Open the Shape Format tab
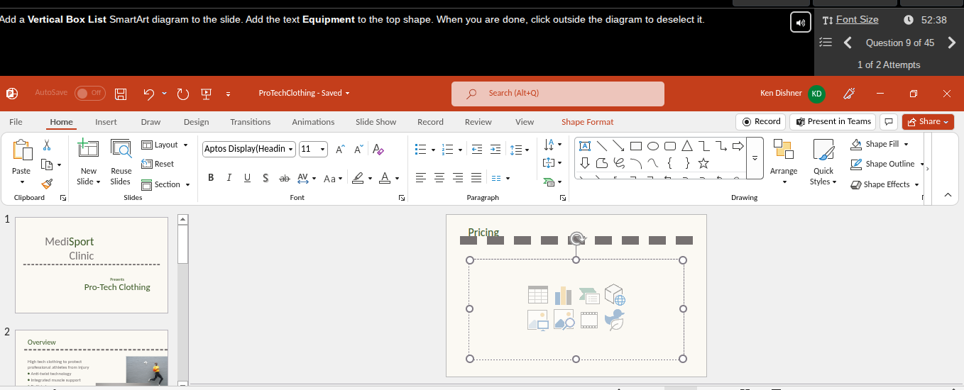Image resolution: width=964 pixels, height=390 pixels. tap(587, 122)
